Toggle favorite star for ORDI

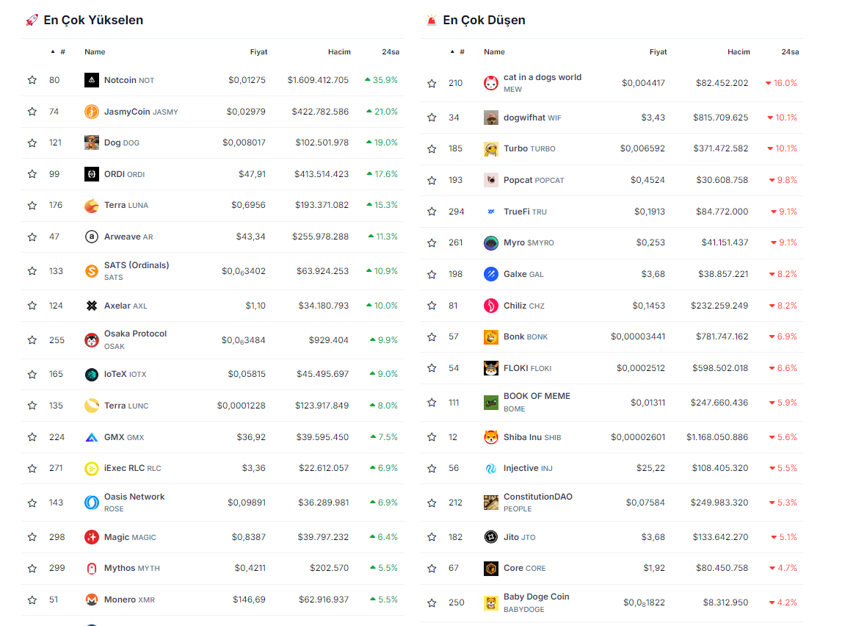(x=32, y=174)
